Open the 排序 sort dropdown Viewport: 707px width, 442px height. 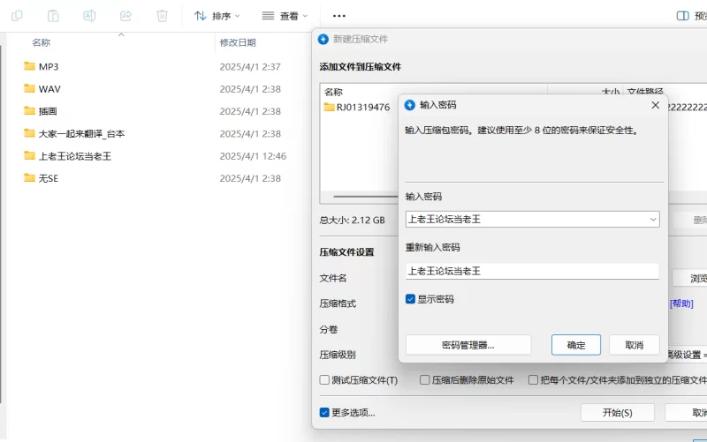(217, 16)
